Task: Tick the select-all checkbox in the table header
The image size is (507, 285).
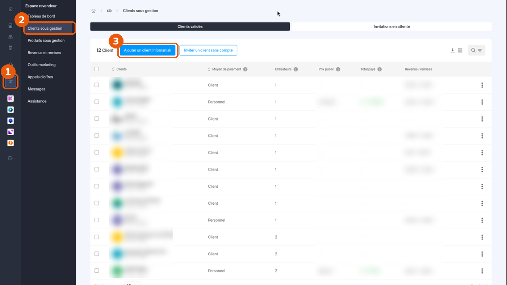Action: pos(97,69)
